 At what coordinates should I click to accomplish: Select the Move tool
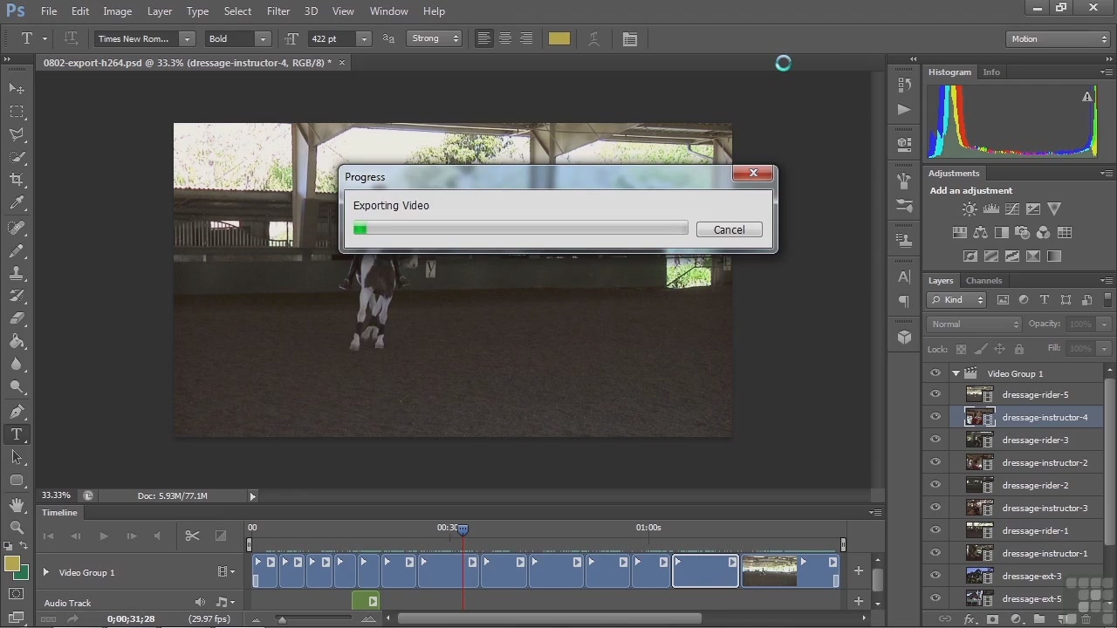(x=17, y=88)
